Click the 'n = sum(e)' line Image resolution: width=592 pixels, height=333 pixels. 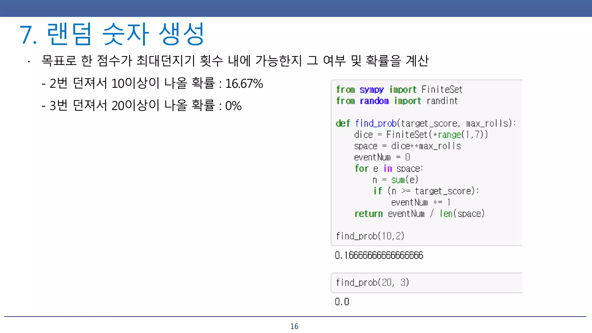pyautogui.click(x=395, y=180)
